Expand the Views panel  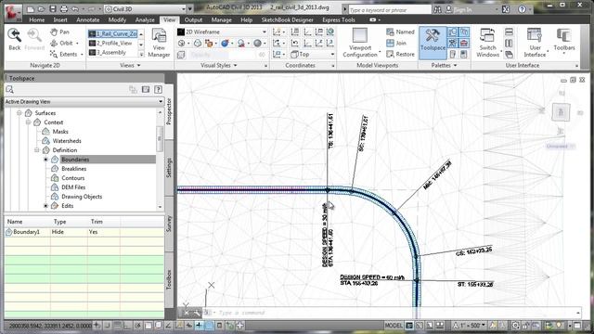(130, 66)
